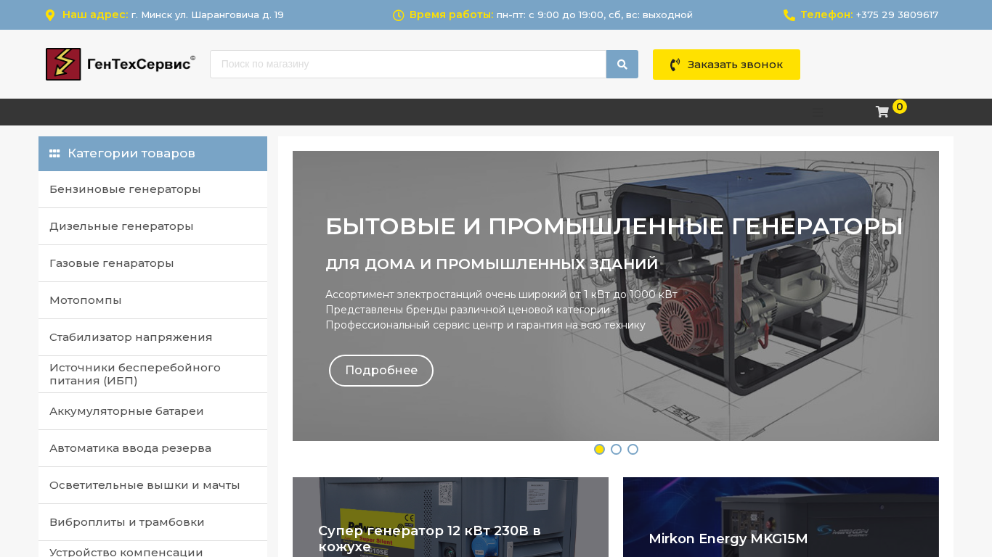Open the ГенТехСервис logo homepage
The height and width of the screenshot is (557, 992).
coord(121,64)
